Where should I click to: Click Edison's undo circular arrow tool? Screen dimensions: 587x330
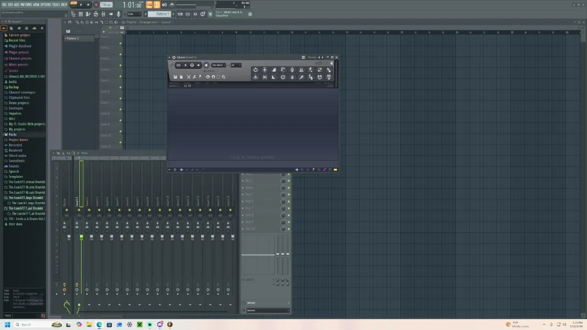255,70
